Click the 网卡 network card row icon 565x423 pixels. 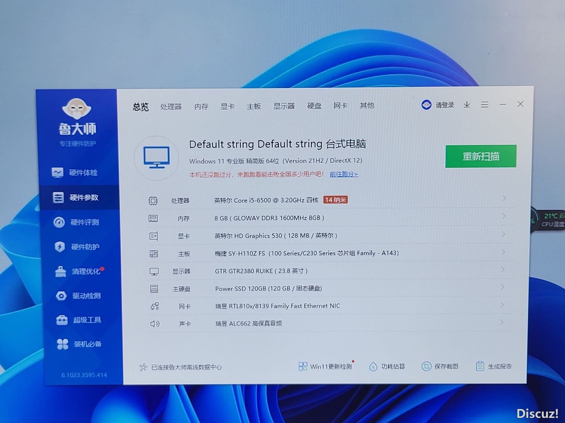point(155,306)
